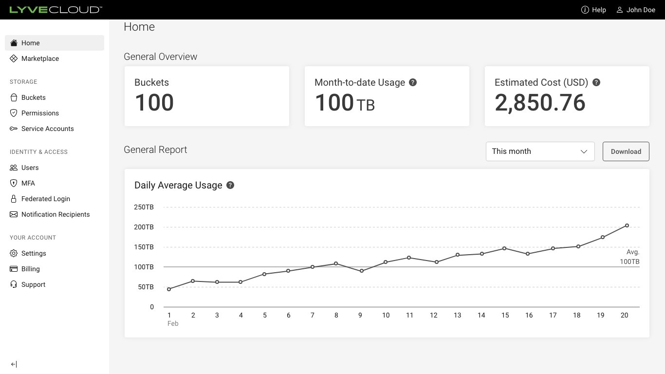
Task: Click the Marketplace diamond icon
Action: (14, 58)
